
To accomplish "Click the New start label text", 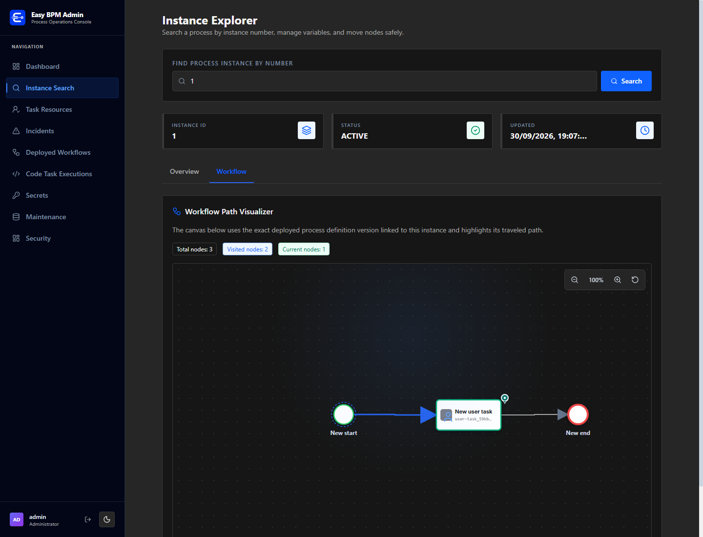I will point(344,433).
